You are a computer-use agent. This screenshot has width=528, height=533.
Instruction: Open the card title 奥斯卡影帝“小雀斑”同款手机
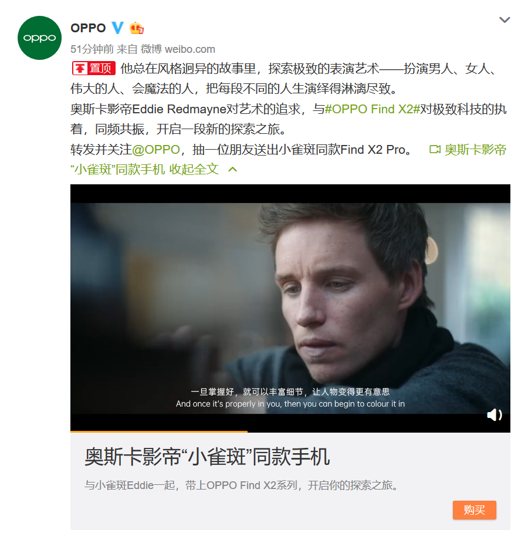[x=207, y=457]
